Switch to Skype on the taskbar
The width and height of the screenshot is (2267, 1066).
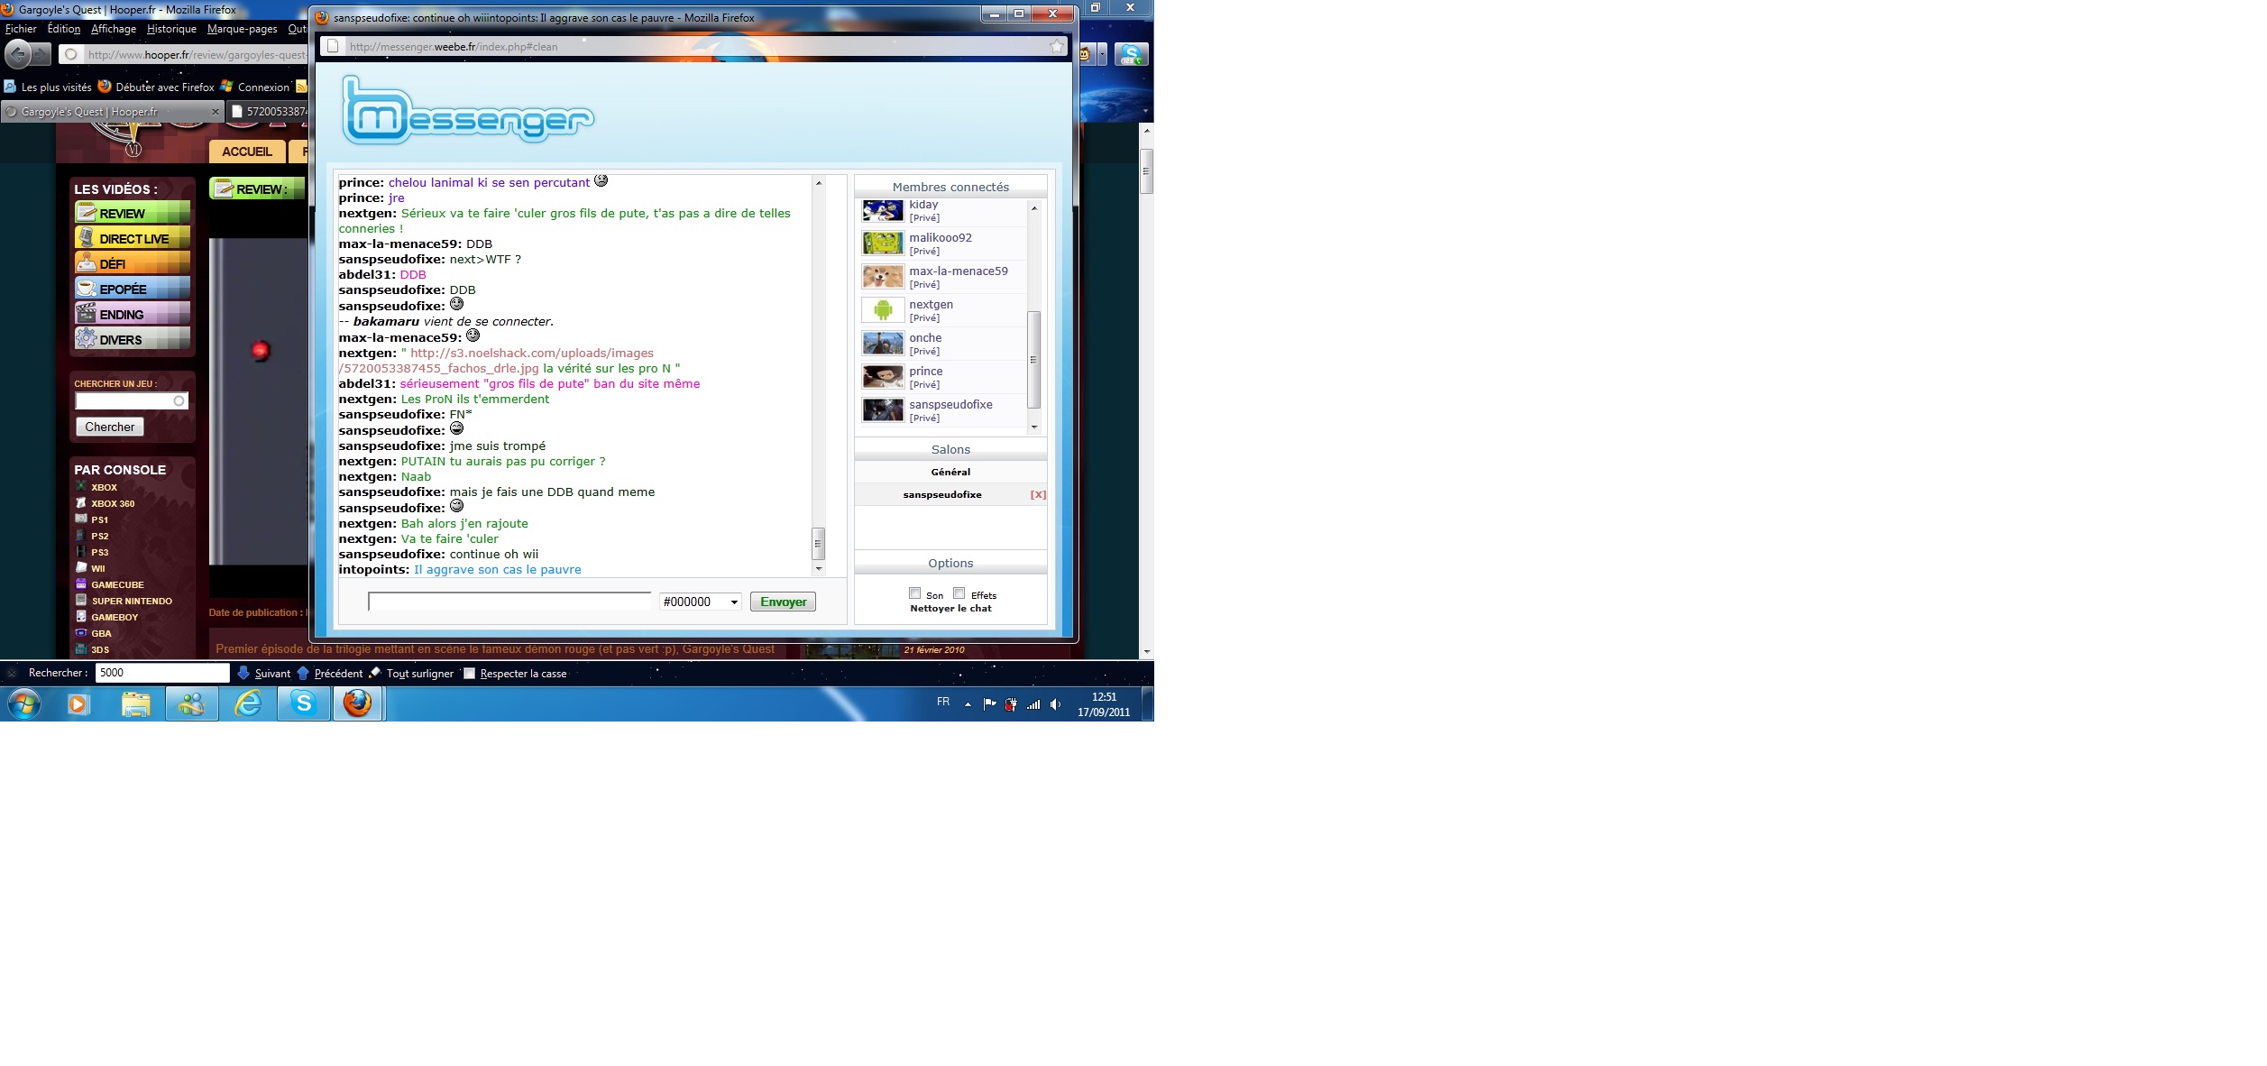click(x=304, y=703)
